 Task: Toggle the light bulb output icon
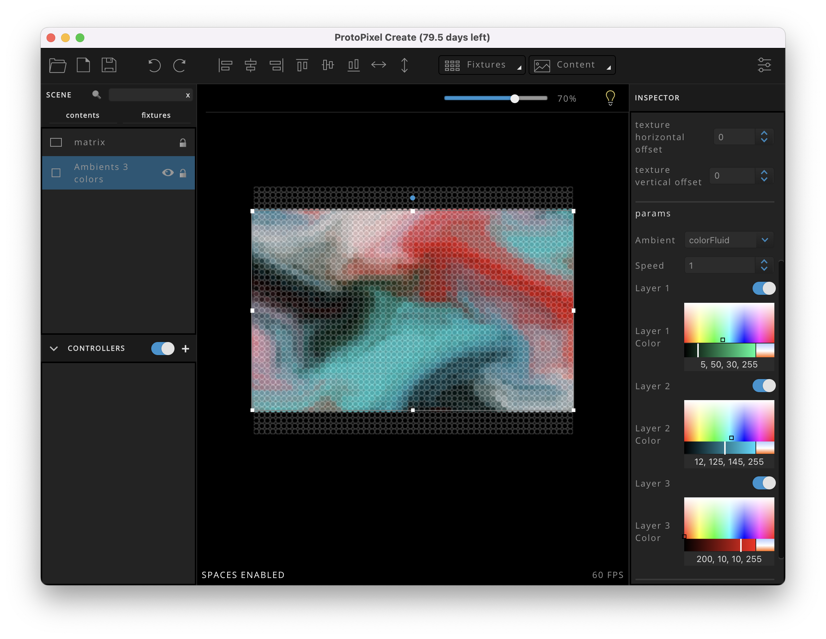point(610,98)
